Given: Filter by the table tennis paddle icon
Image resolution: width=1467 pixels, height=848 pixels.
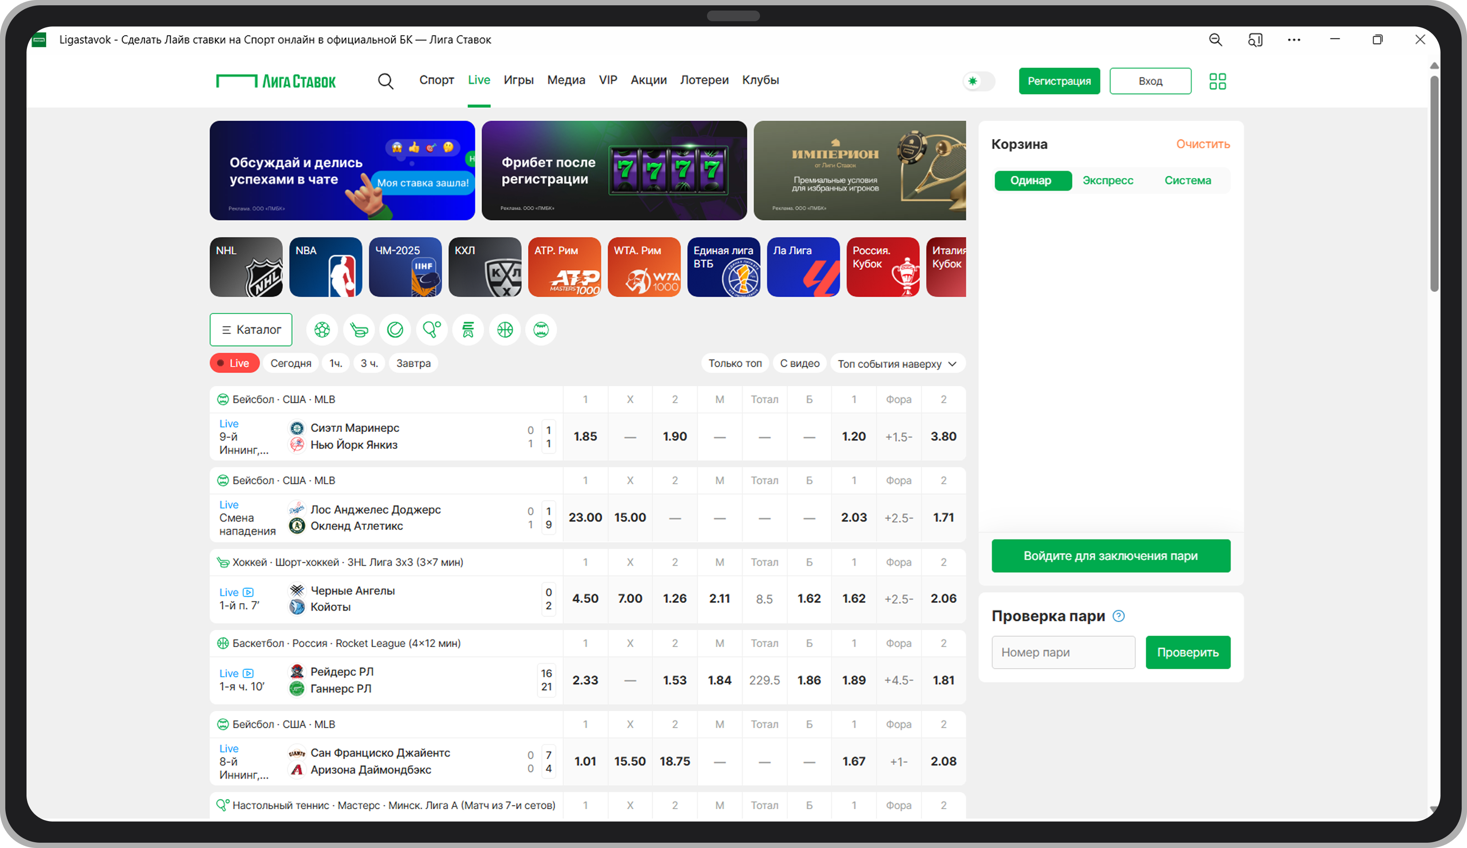Looking at the screenshot, I should point(431,330).
